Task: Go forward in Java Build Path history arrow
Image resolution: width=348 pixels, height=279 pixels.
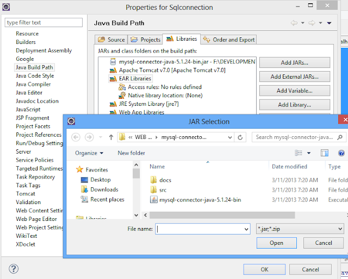Action: click(x=312, y=23)
